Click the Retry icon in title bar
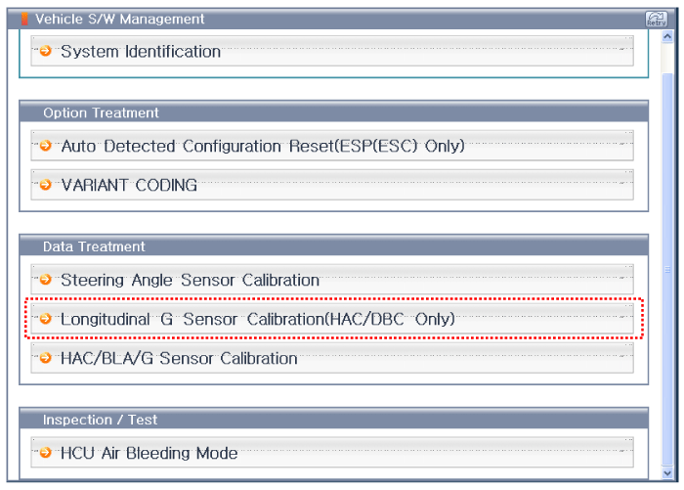 coord(656,19)
